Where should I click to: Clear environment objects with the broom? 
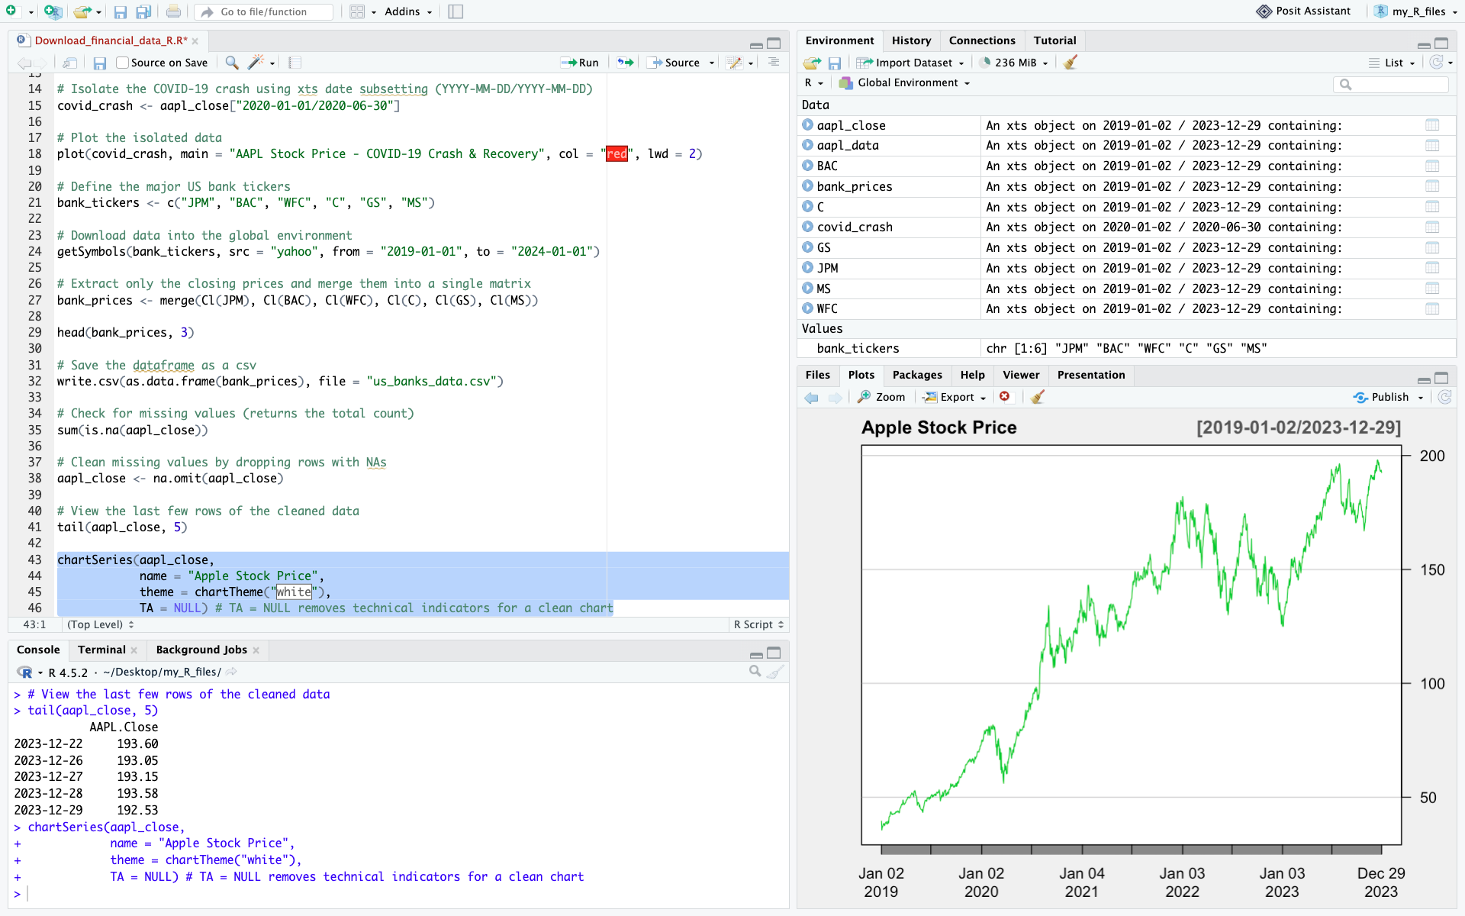(1071, 63)
